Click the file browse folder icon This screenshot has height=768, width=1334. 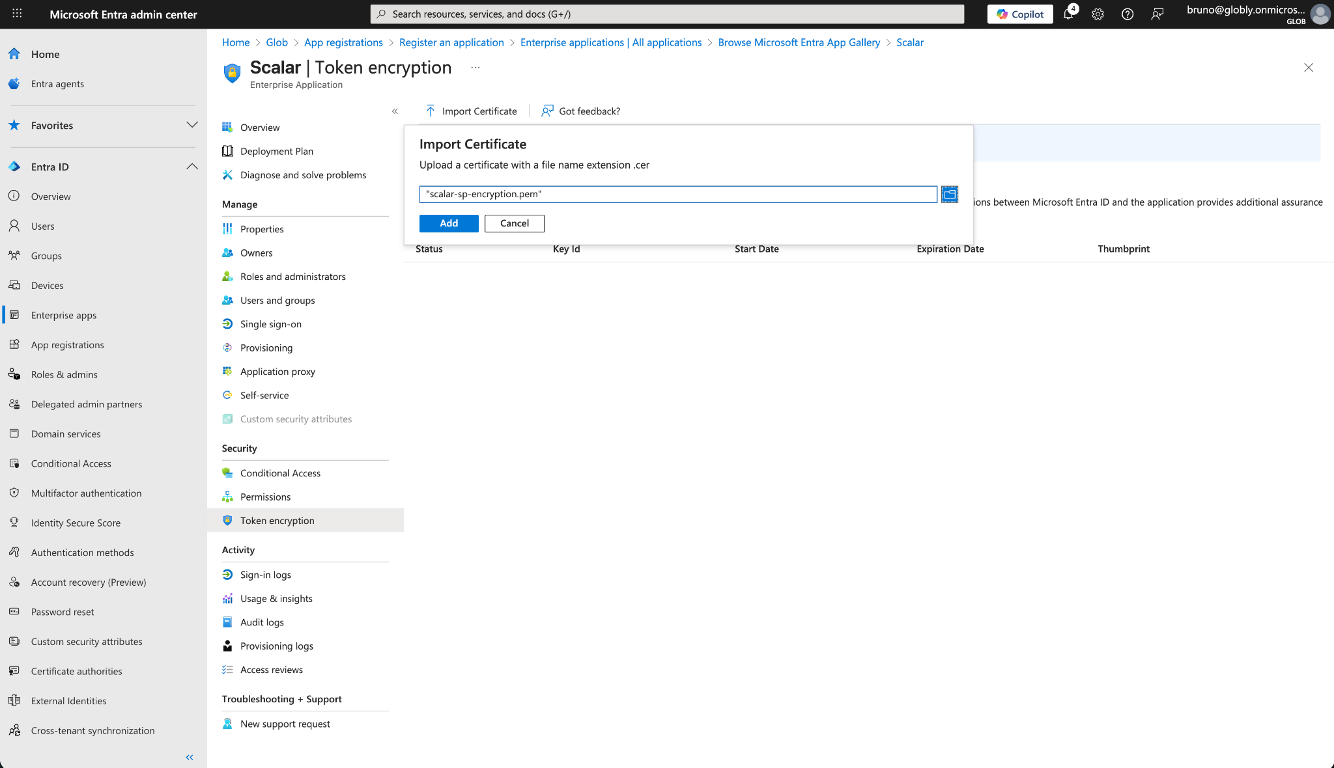[x=949, y=194]
